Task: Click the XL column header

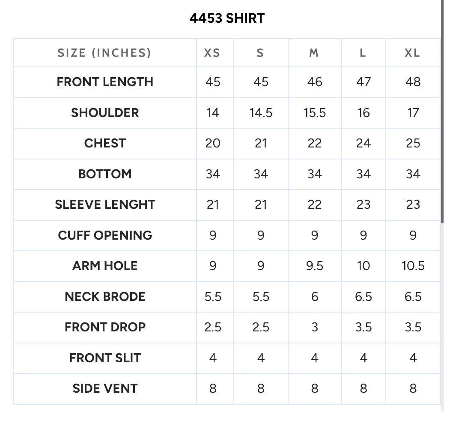Action: click(x=412, y=53)
